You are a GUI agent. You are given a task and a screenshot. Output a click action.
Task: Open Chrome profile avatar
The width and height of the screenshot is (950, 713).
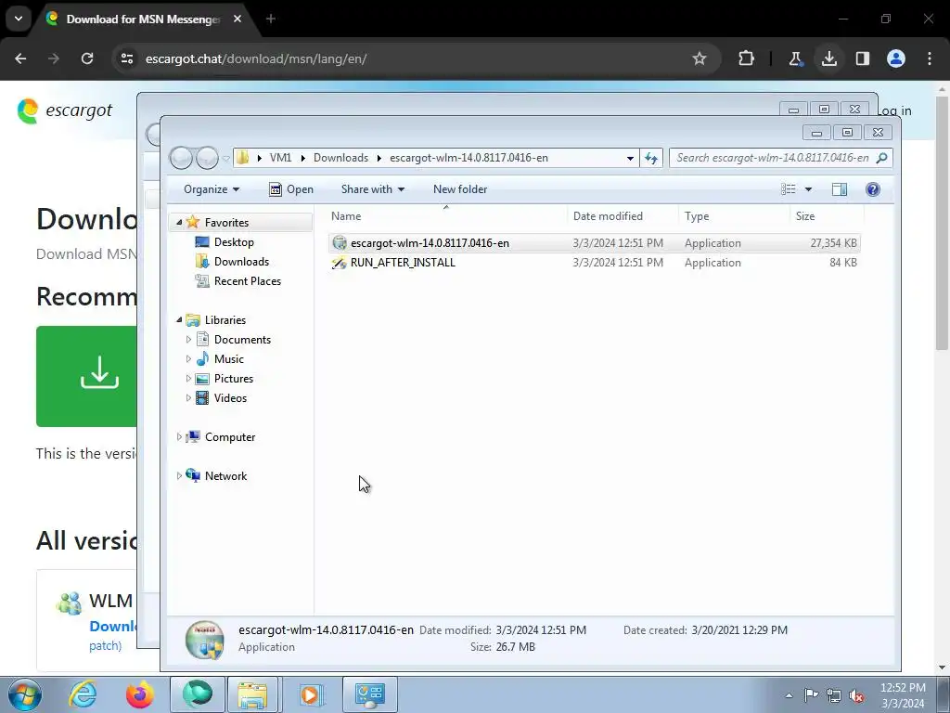click(x=896, y=58)
